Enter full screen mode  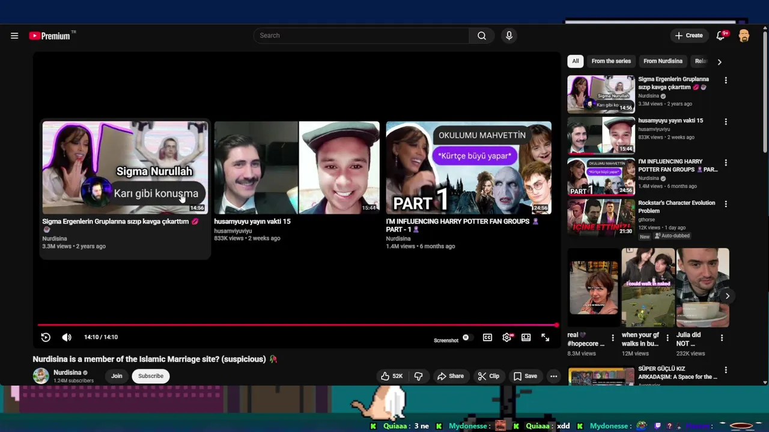pos(545,337)
